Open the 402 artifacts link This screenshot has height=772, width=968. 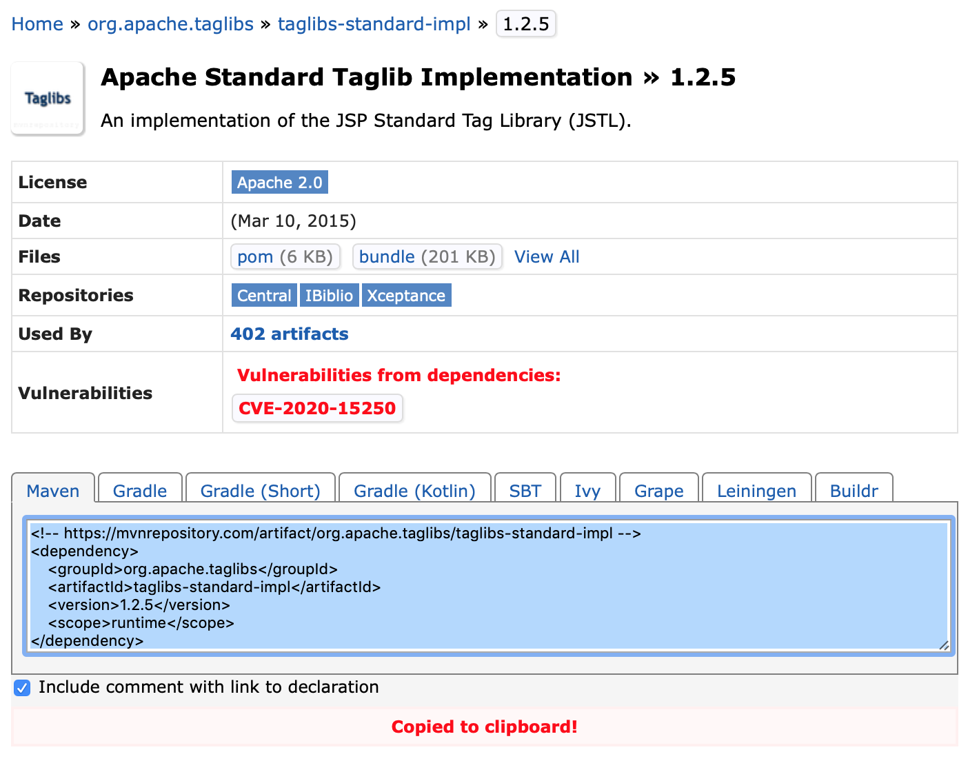290,334
